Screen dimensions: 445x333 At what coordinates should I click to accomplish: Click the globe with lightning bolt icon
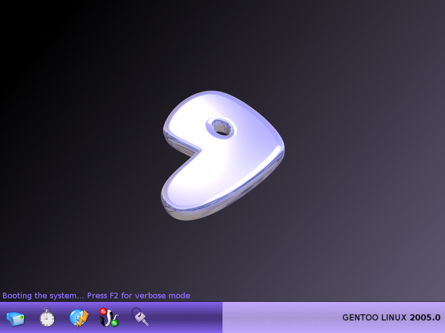79,318
